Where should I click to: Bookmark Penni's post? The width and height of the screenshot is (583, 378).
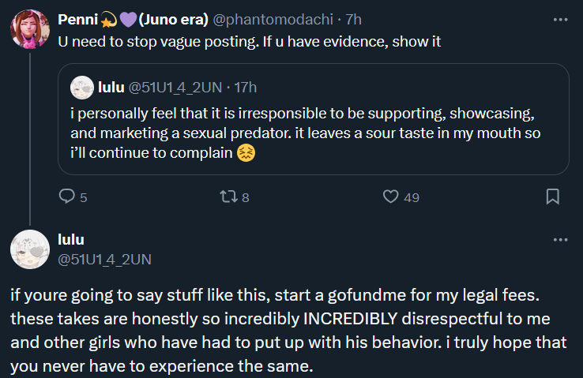click(553, 196)
